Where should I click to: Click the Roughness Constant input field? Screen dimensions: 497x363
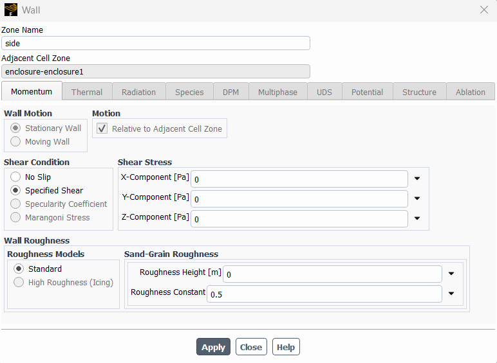click(x=324, y=294)
